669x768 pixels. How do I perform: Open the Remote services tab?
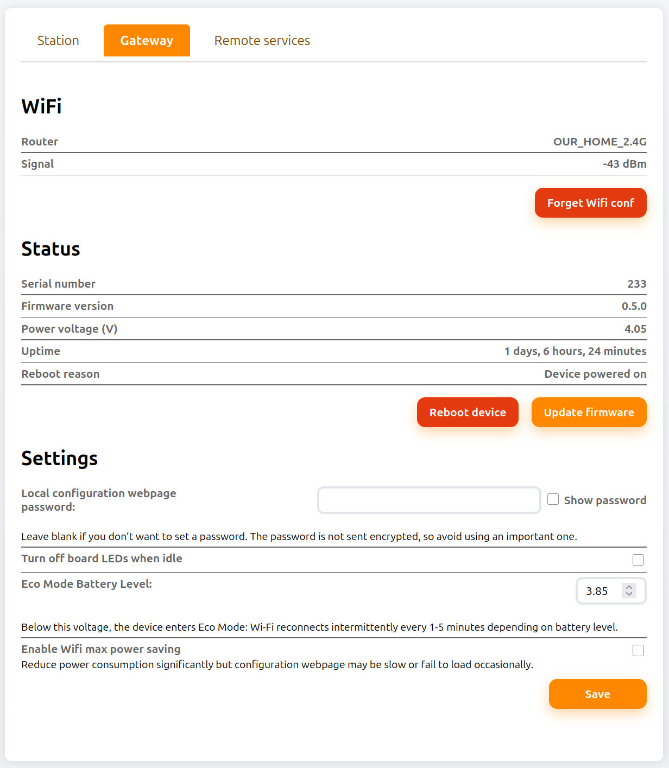[x=262, y=41]
